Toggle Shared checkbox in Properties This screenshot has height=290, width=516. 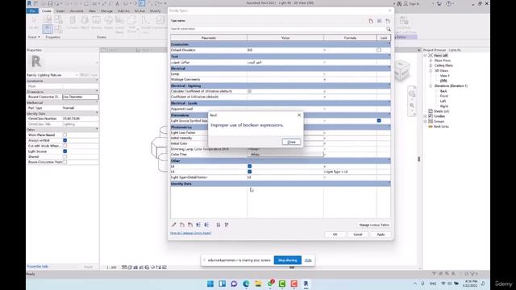tap(64, 157)
